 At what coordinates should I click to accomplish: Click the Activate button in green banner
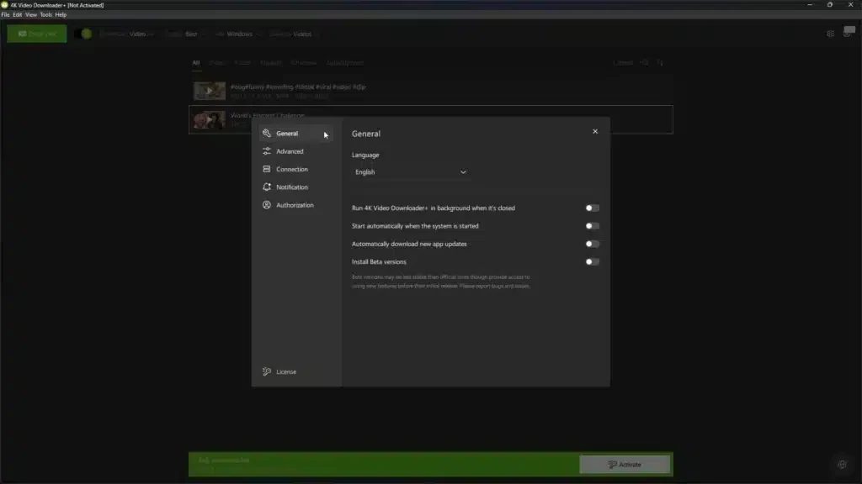click(x=625, y=464)
